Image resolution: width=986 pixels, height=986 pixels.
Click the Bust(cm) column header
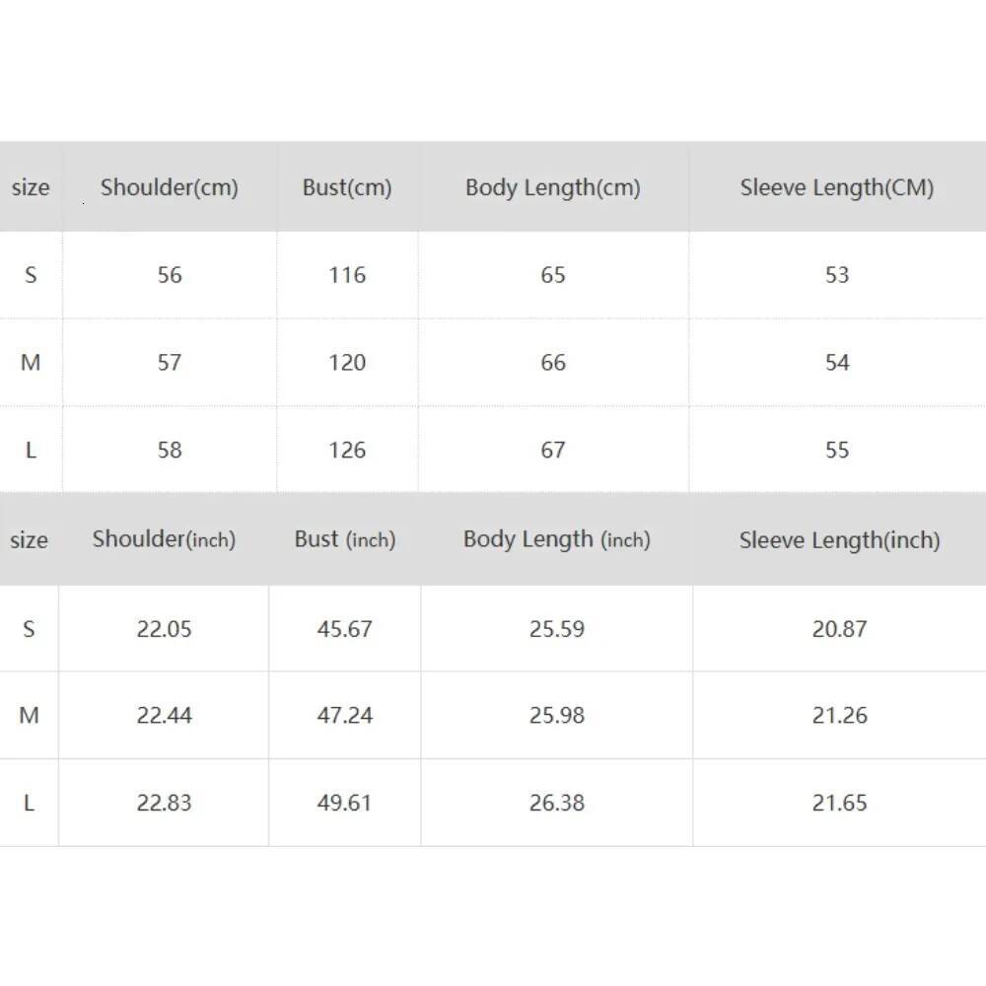point(347,187)
